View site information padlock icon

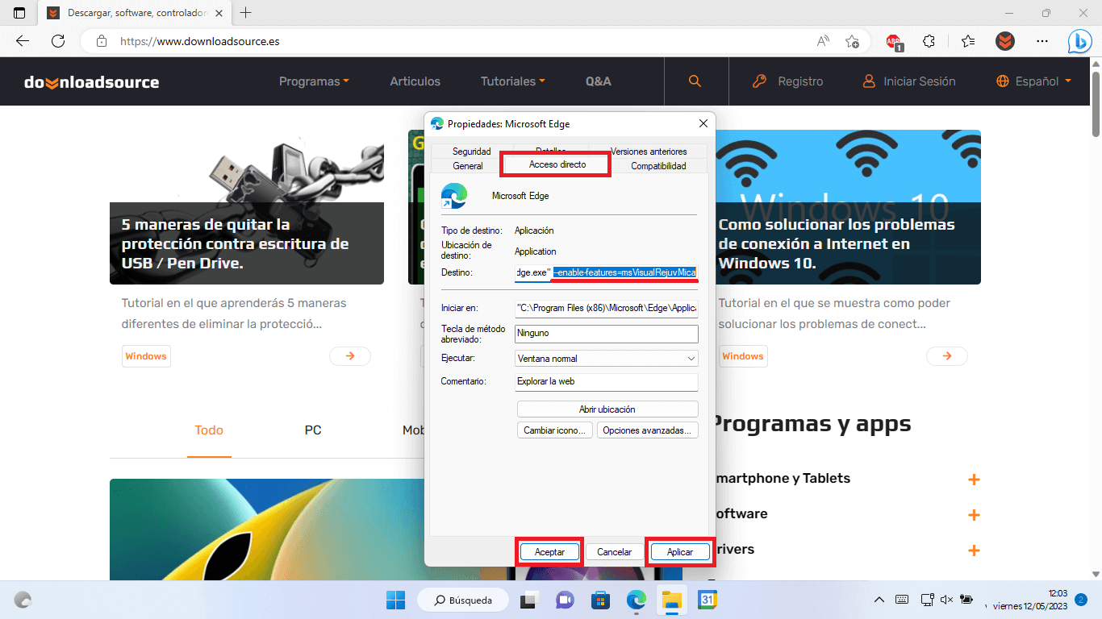point(101,41)
